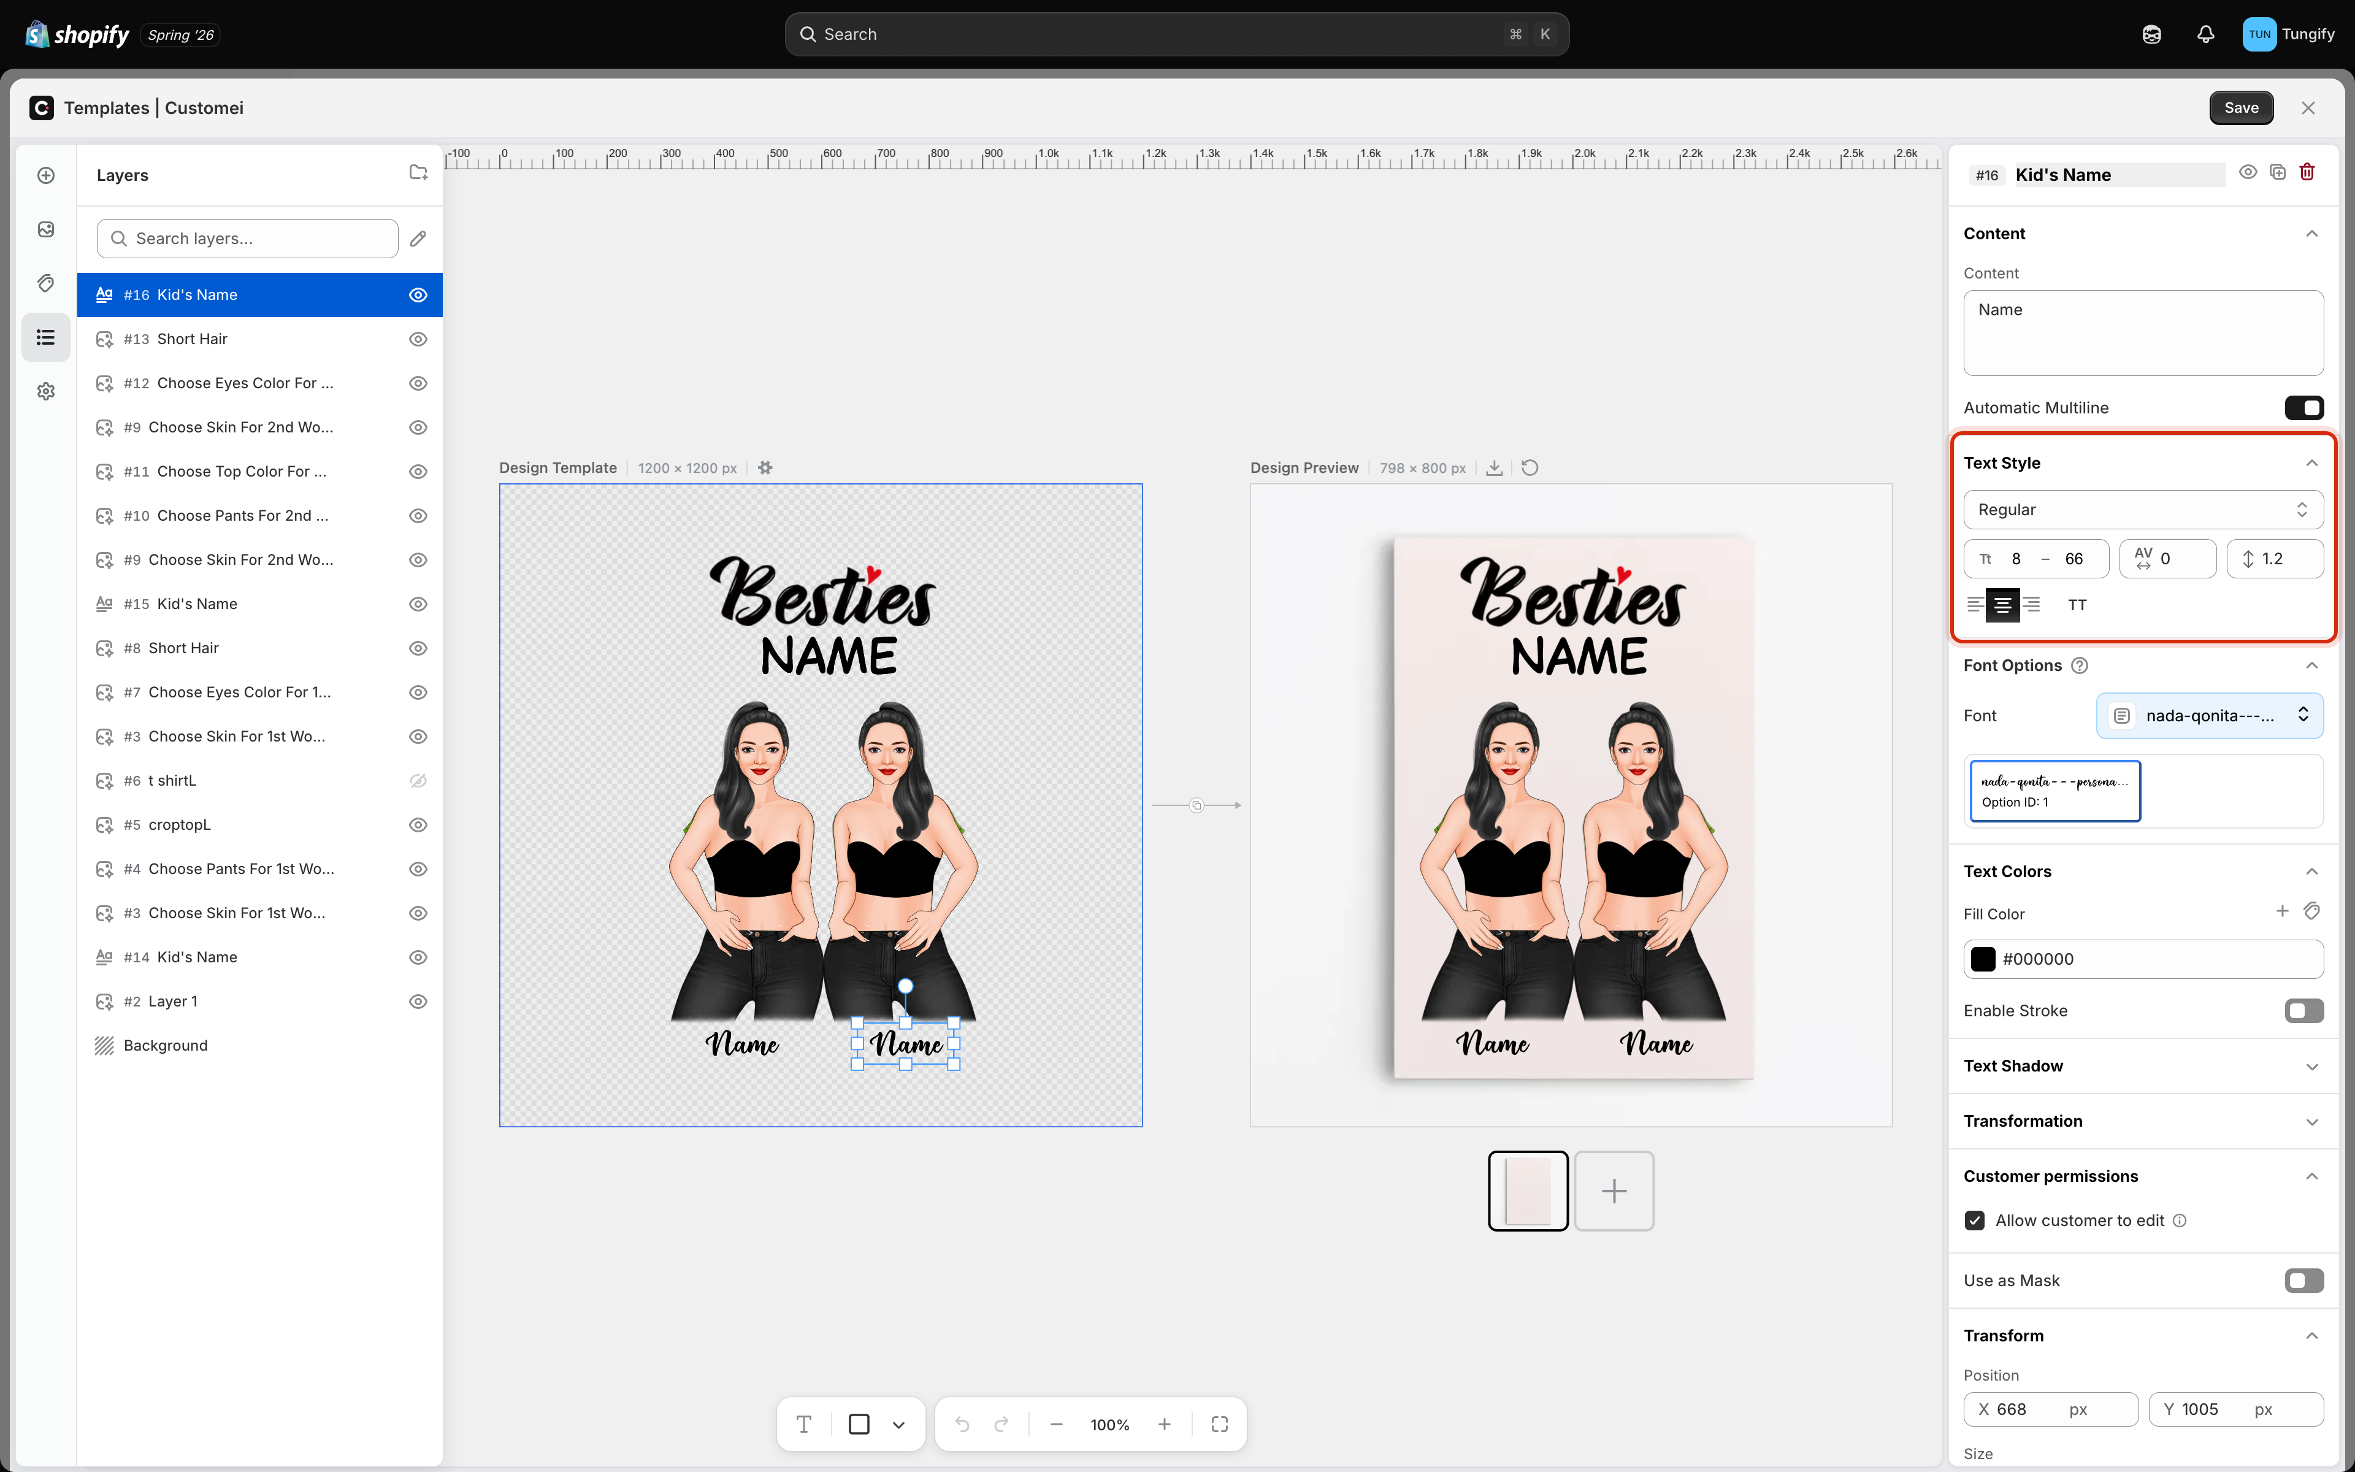2355x1472 pixels.
Task: Click the Search layers field
Action: tap(247, 239)
